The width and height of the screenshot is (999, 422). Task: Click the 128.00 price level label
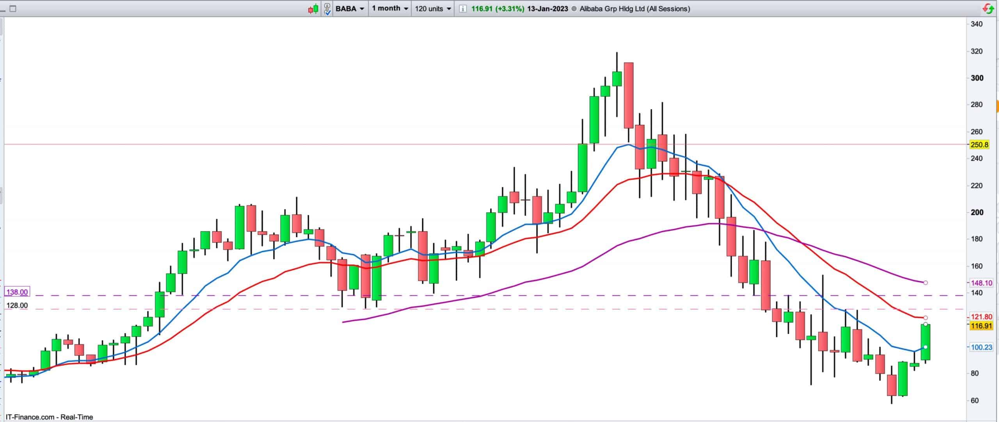(x=17, y=305)
